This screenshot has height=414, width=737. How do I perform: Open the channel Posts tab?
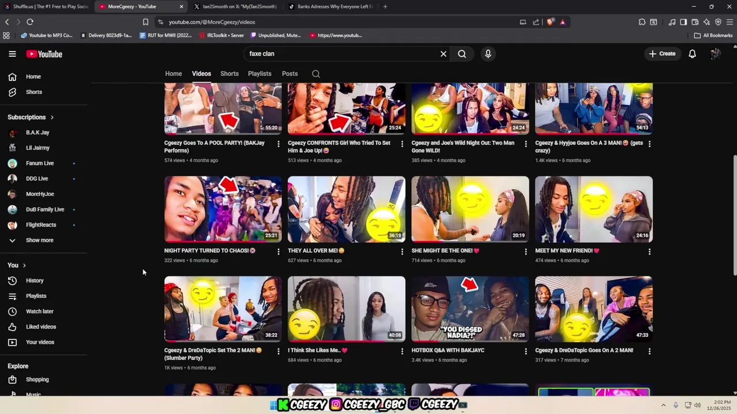[x=290, y=74]
